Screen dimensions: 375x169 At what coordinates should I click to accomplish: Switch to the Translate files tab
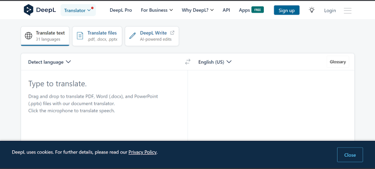[x=97, y=36]
